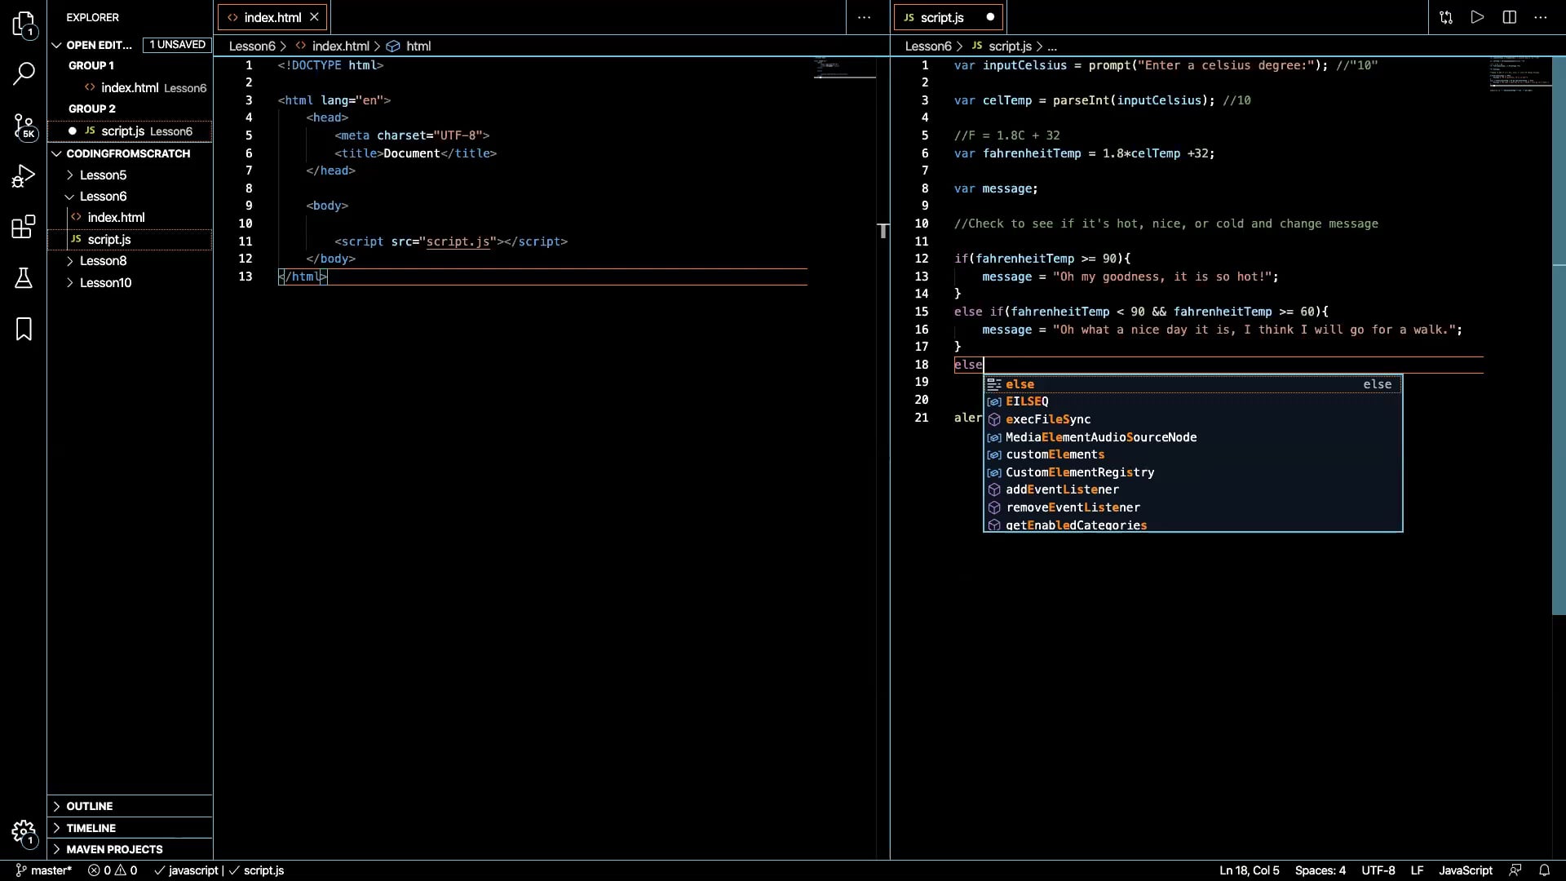
Task: Close the index.html tab
Action: [314, 17]
